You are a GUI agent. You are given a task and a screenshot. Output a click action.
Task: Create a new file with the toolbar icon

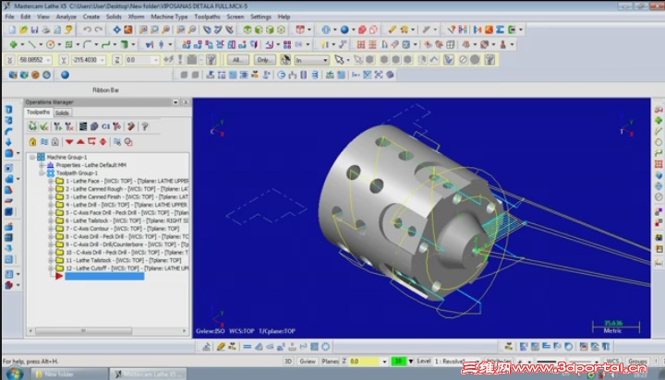12,30
